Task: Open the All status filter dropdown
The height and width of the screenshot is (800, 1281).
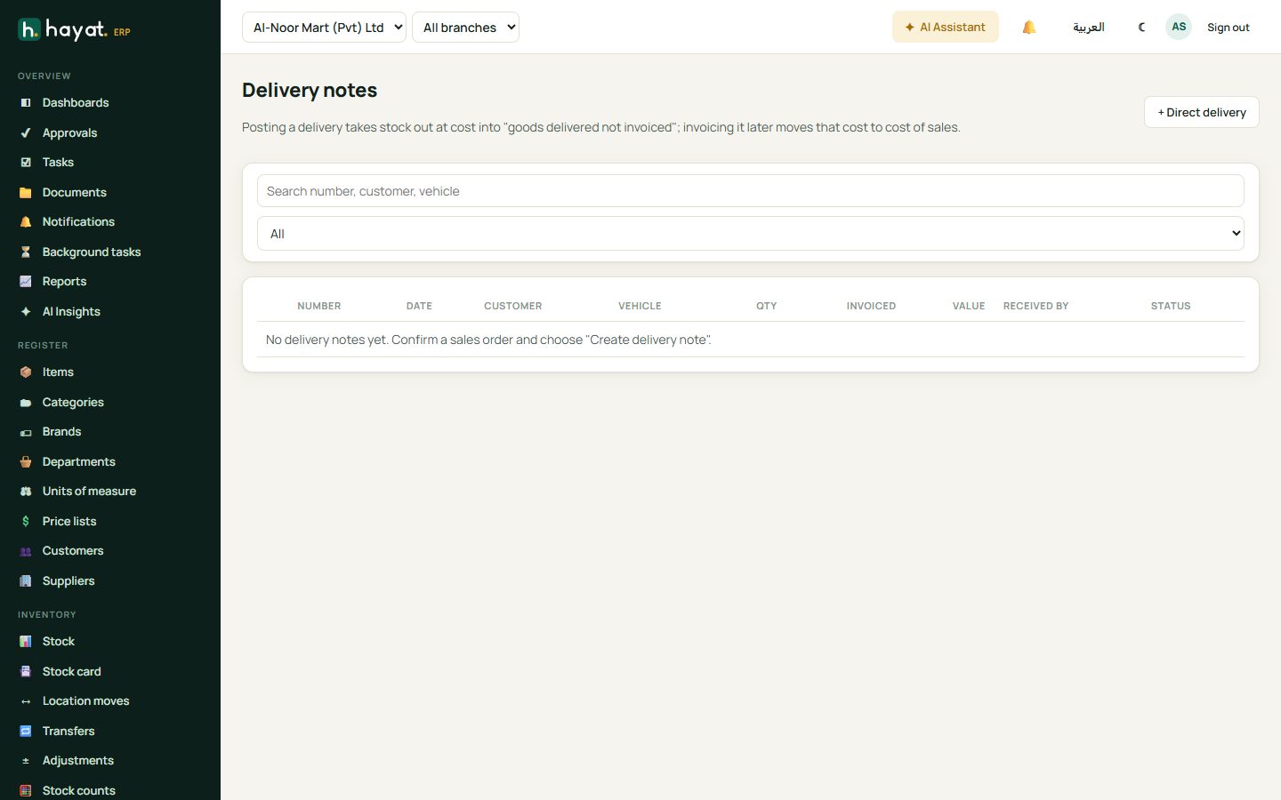Action: point(751,234)
